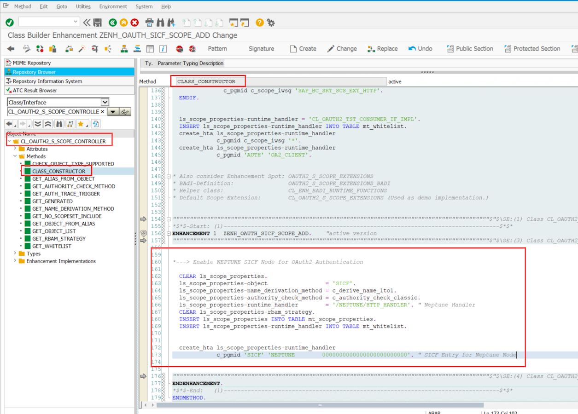Open the Utilities menu
This screenshot has height=414, width=578.
83,6
